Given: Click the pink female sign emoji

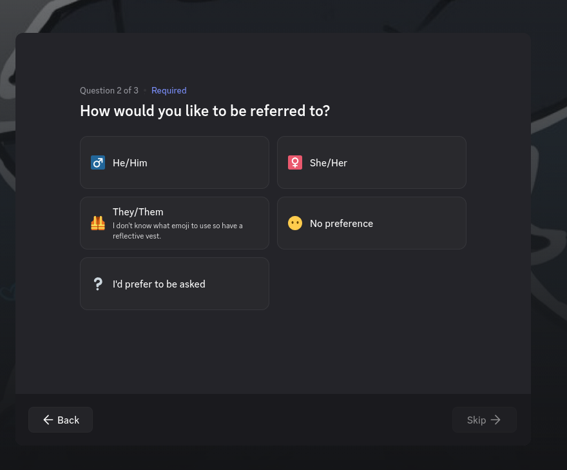Looking at the screenshot, I should (x=295, y=162).
